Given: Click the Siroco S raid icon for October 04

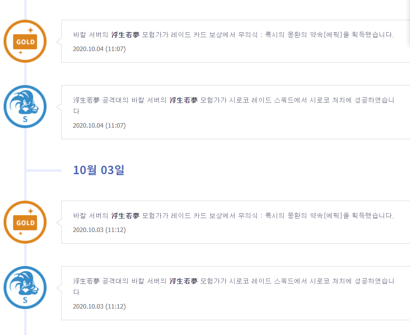Looking at the screenshot, I should tap(25, 107).
